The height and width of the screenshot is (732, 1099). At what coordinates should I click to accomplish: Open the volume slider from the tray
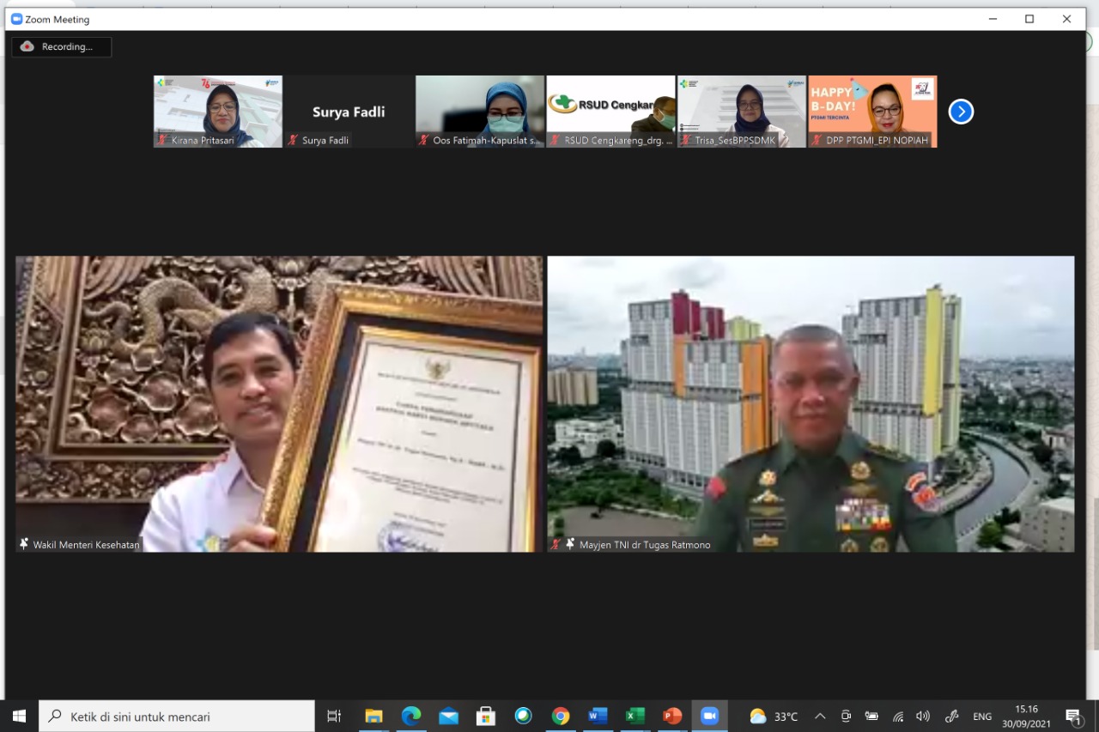(922, 716)
